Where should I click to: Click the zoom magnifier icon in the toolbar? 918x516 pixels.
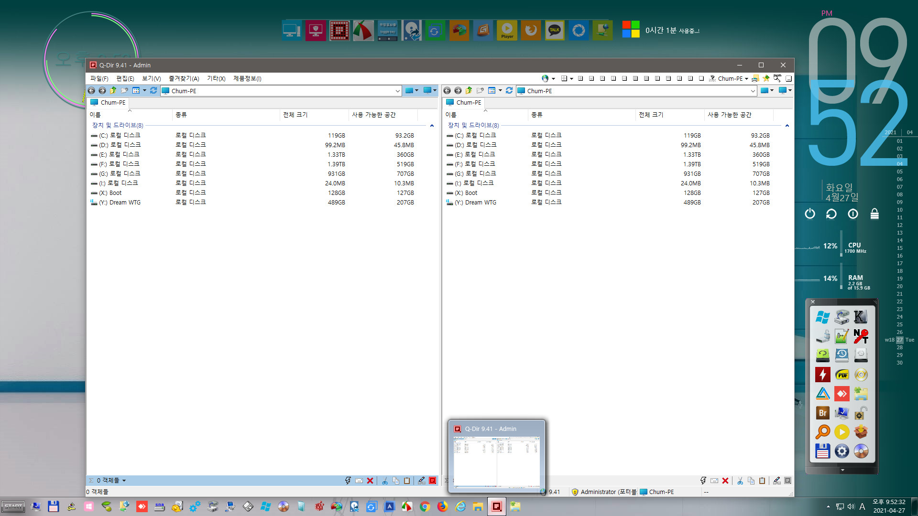777,78
